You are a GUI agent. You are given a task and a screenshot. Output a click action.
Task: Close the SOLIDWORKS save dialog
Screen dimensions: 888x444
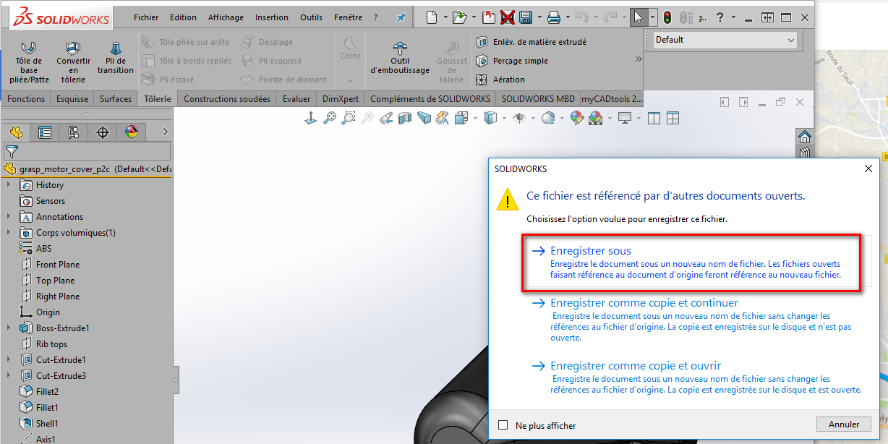pyautogui.click(x=868, y=168)
